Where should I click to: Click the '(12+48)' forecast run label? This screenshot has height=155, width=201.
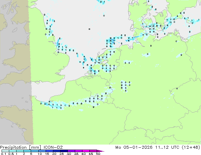point(191,147)
